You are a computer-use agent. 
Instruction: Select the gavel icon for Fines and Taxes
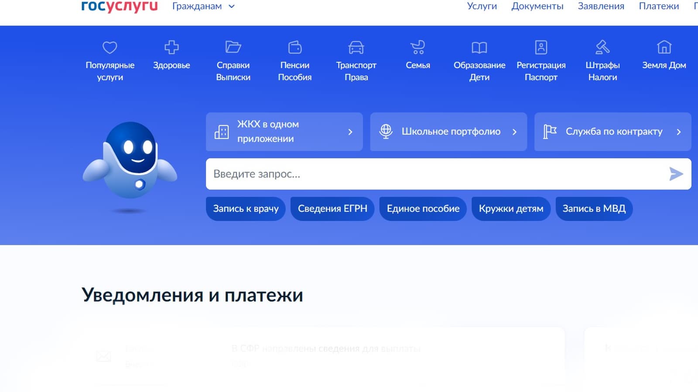pos(602,47)
